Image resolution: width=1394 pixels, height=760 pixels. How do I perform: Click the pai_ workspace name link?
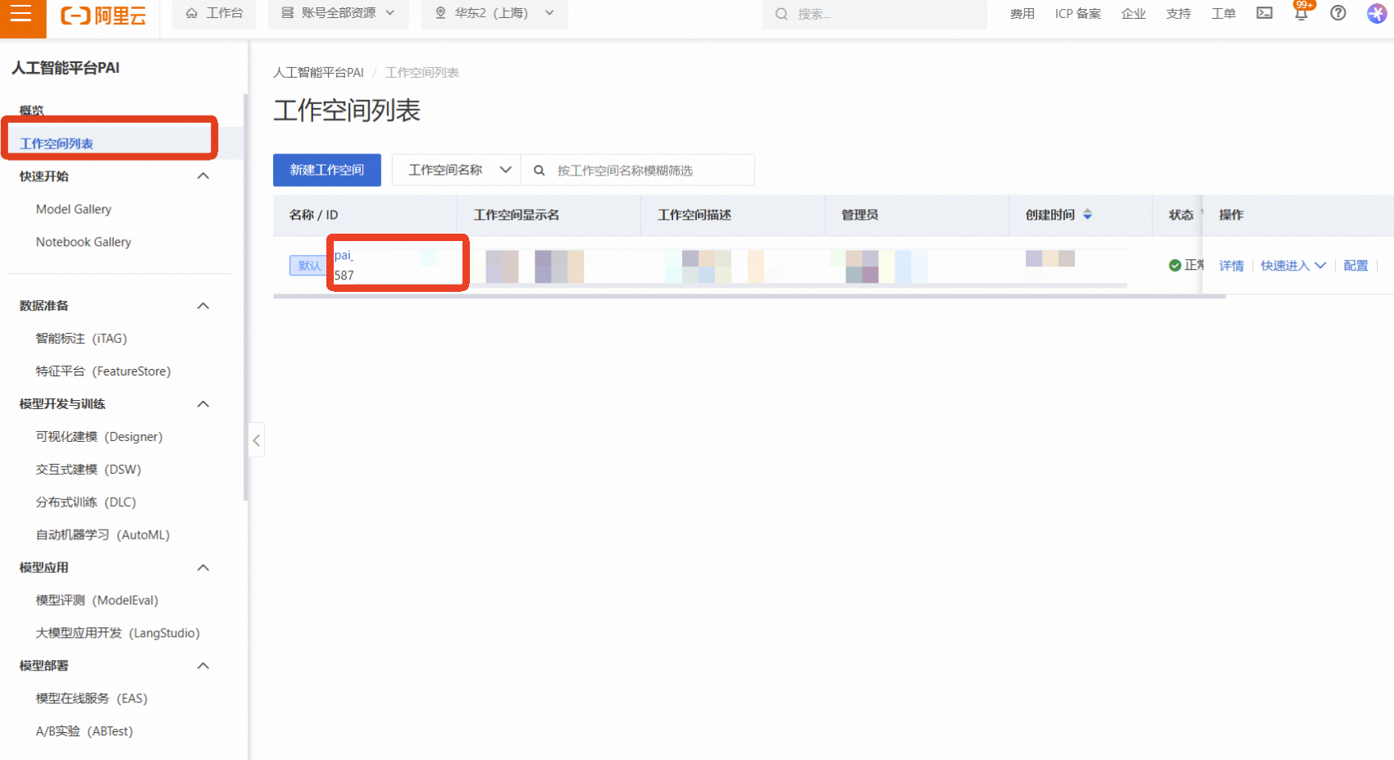pyautogui.click(x=344, y=255)
